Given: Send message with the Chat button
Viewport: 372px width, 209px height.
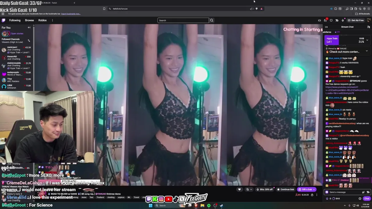Looking at the screenshot, I should pos(367,199).
